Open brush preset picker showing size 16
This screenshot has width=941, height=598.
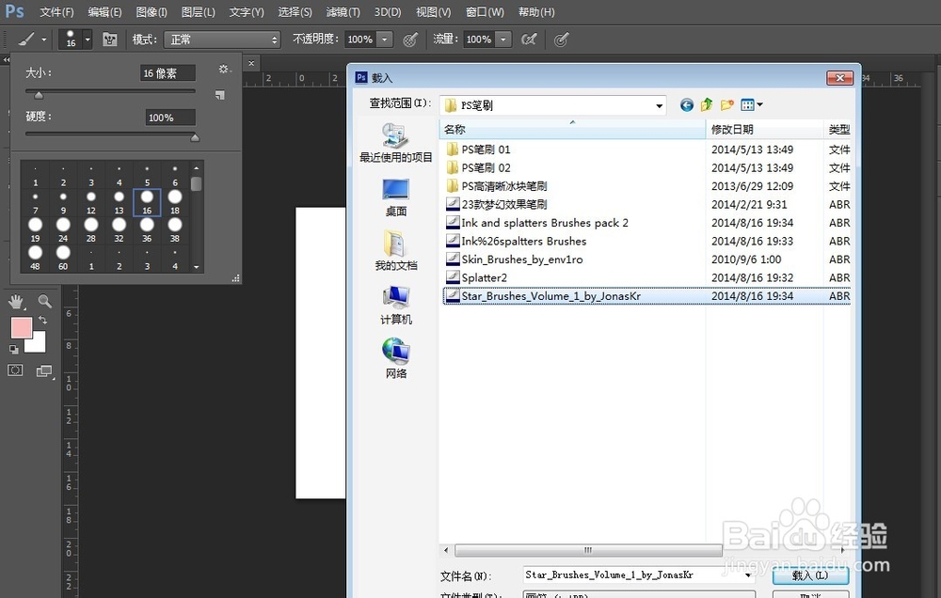[75, 39]
